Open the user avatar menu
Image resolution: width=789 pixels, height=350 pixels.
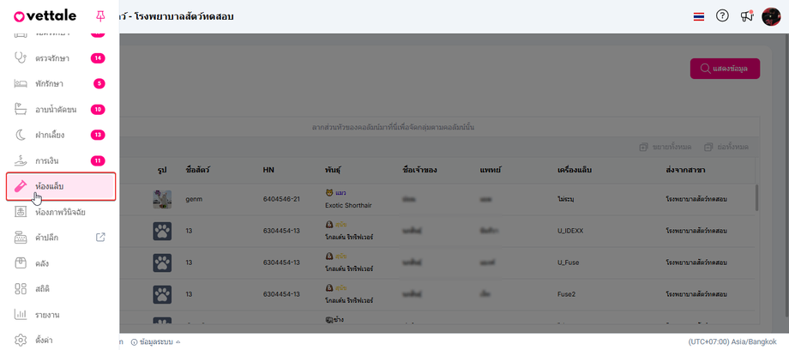pos(771,16)
